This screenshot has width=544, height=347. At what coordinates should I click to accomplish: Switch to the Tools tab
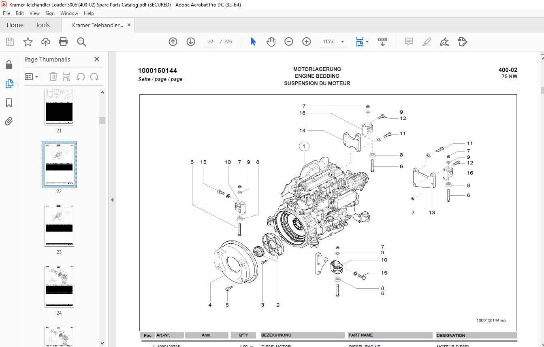(x=43, y=25)
